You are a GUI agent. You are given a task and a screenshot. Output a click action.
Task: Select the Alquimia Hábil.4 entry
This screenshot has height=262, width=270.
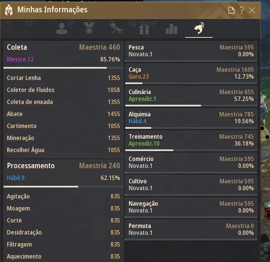point(191,118)
